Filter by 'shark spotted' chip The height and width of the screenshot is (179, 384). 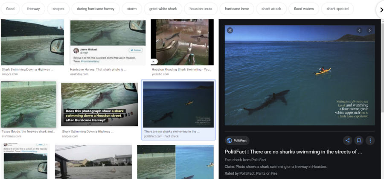(337, 9)
